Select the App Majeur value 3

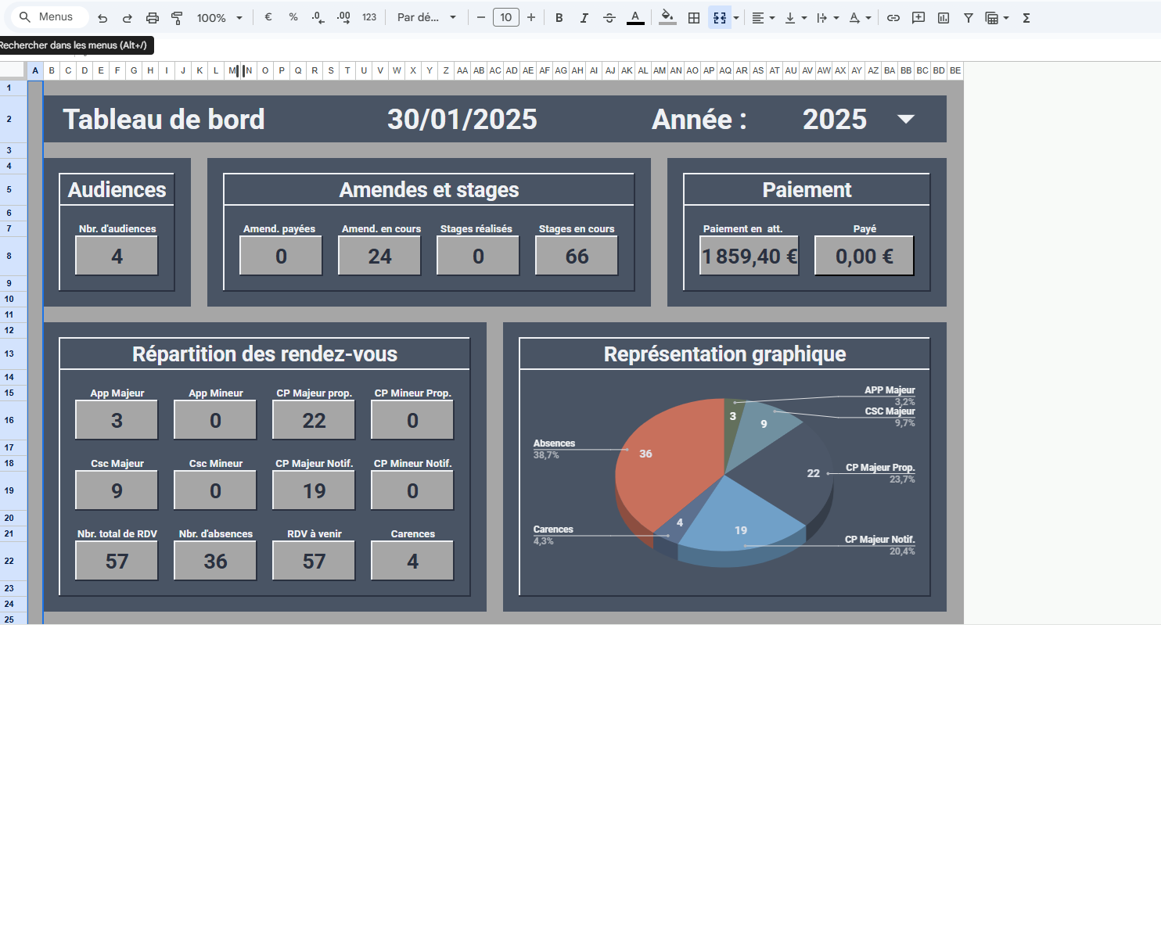(x=117, y=420)
